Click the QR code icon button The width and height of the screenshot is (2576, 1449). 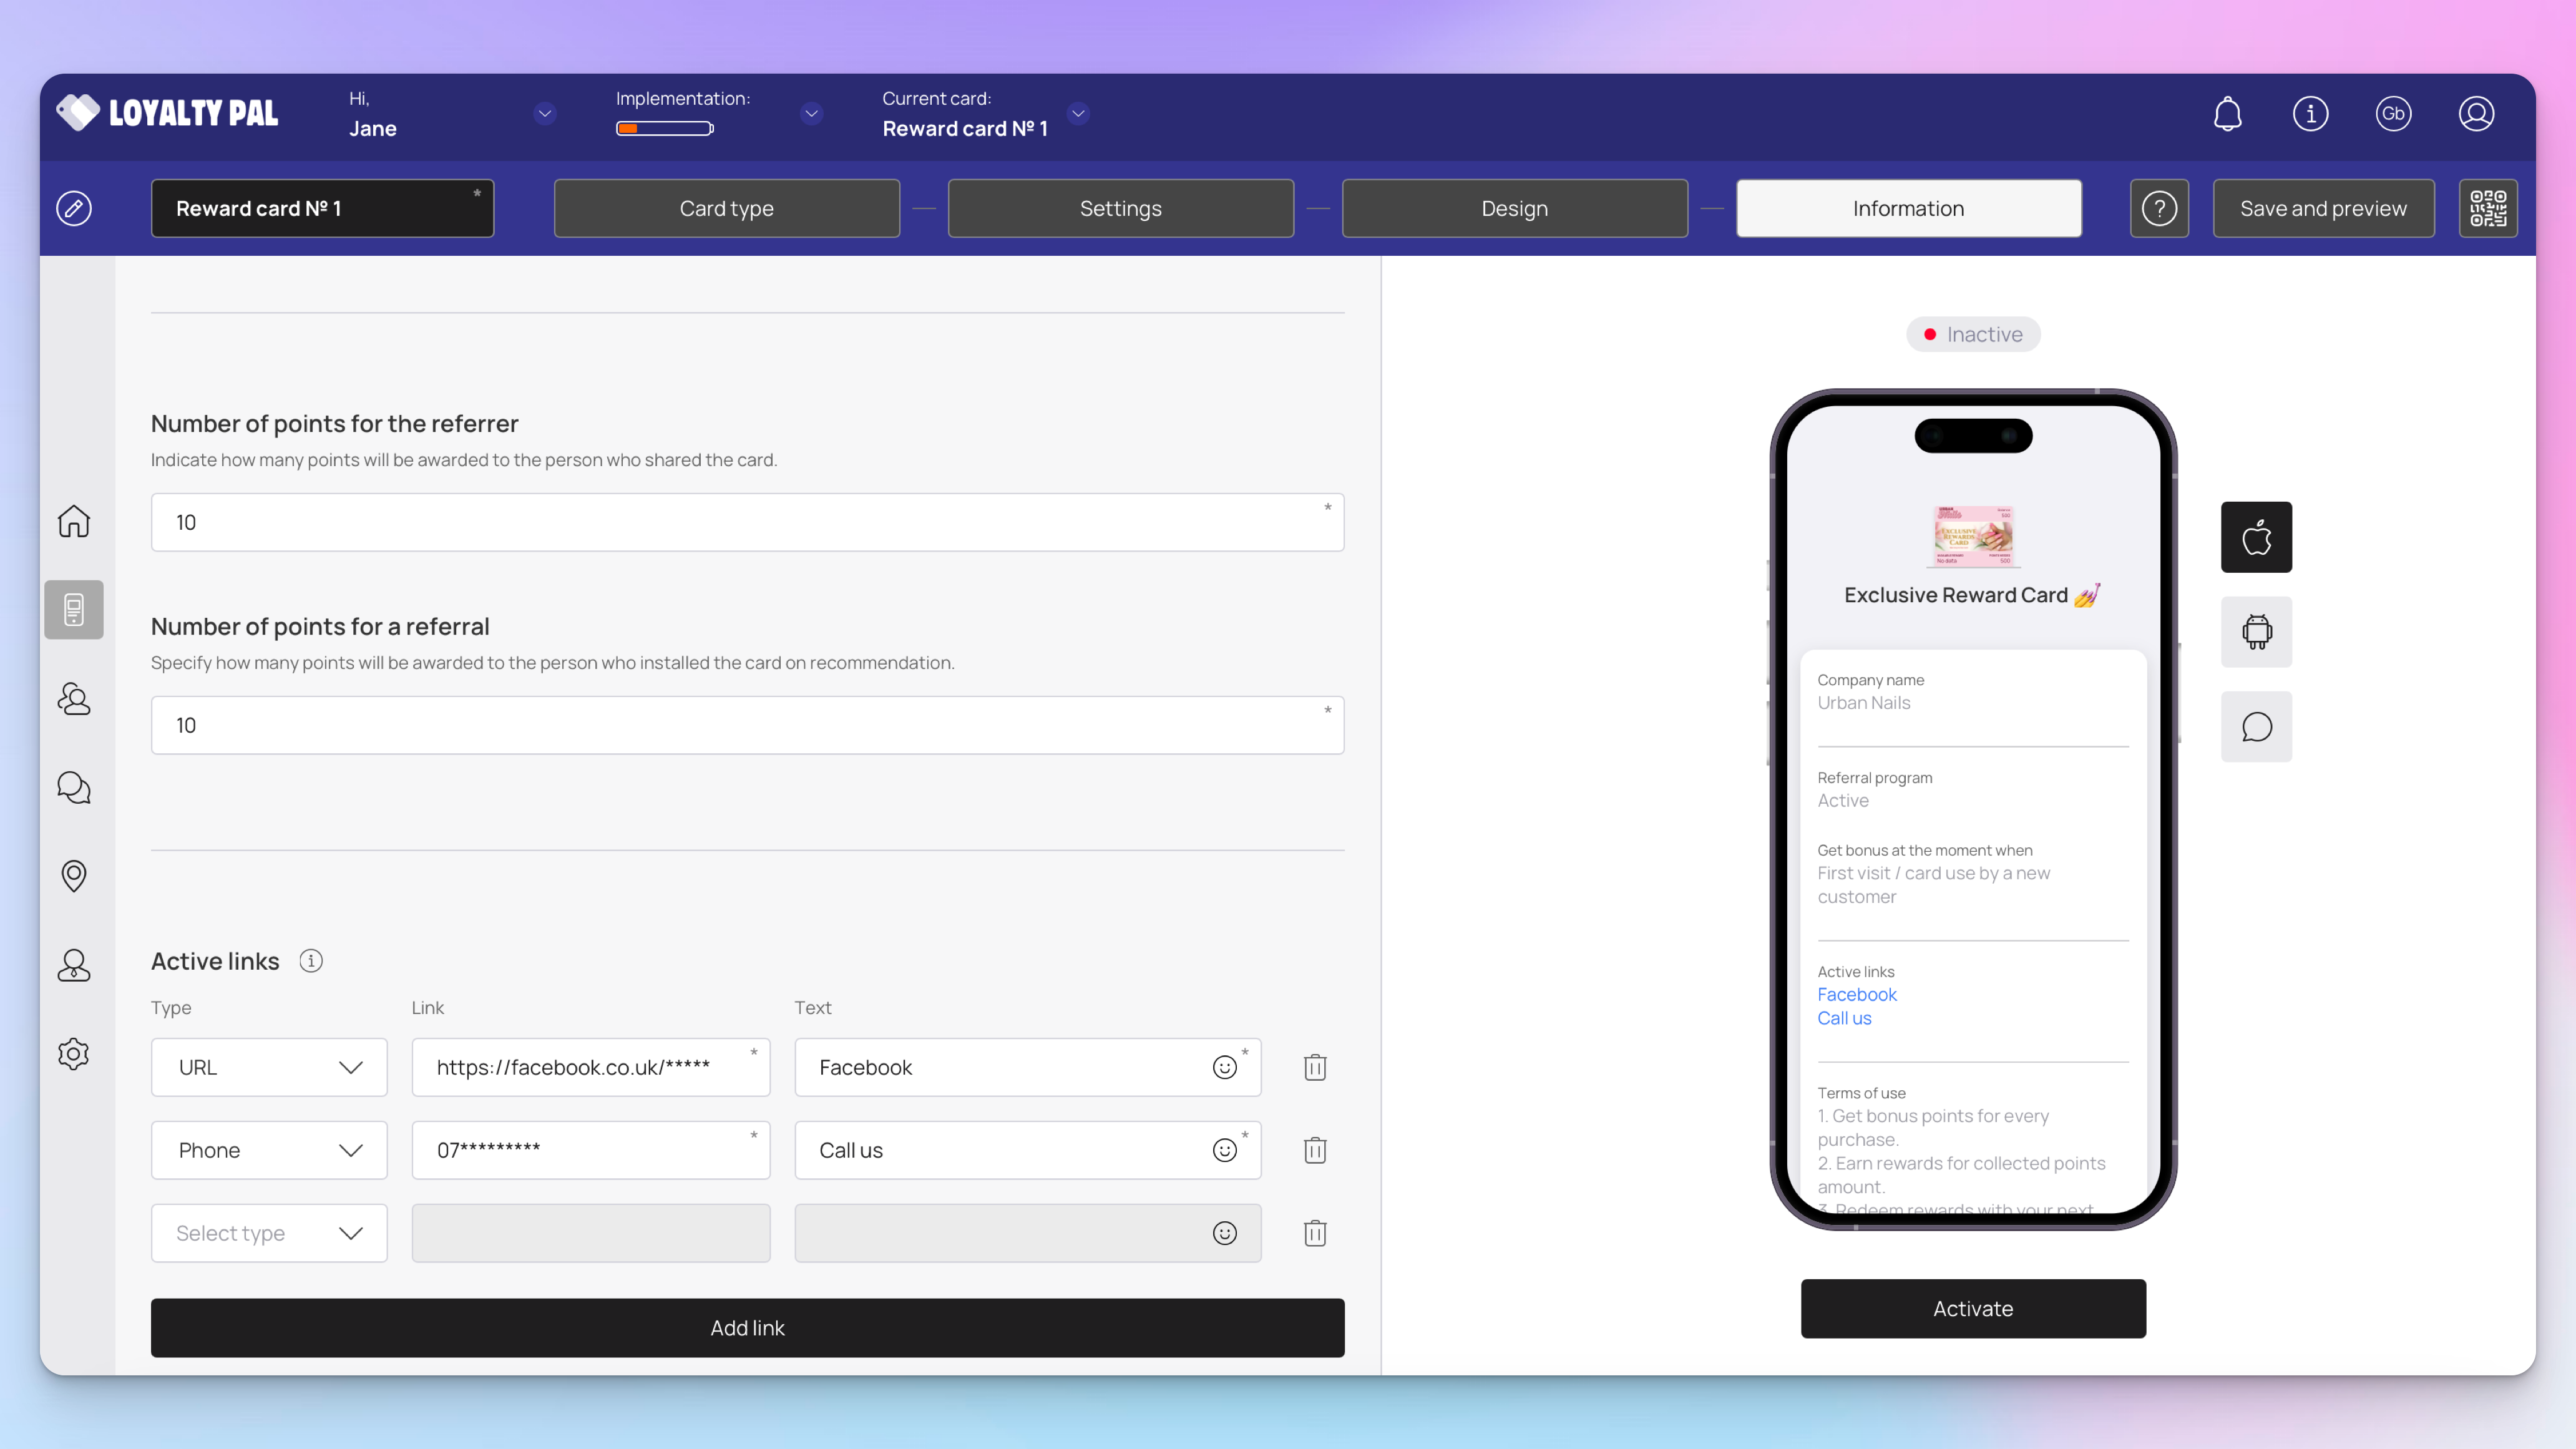coord(2487,208)
